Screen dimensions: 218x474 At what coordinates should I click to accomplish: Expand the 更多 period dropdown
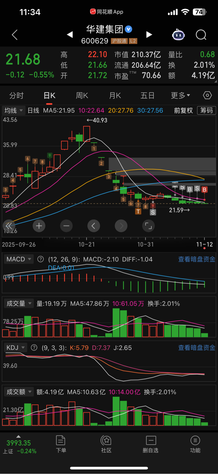(x=180, y=95)
